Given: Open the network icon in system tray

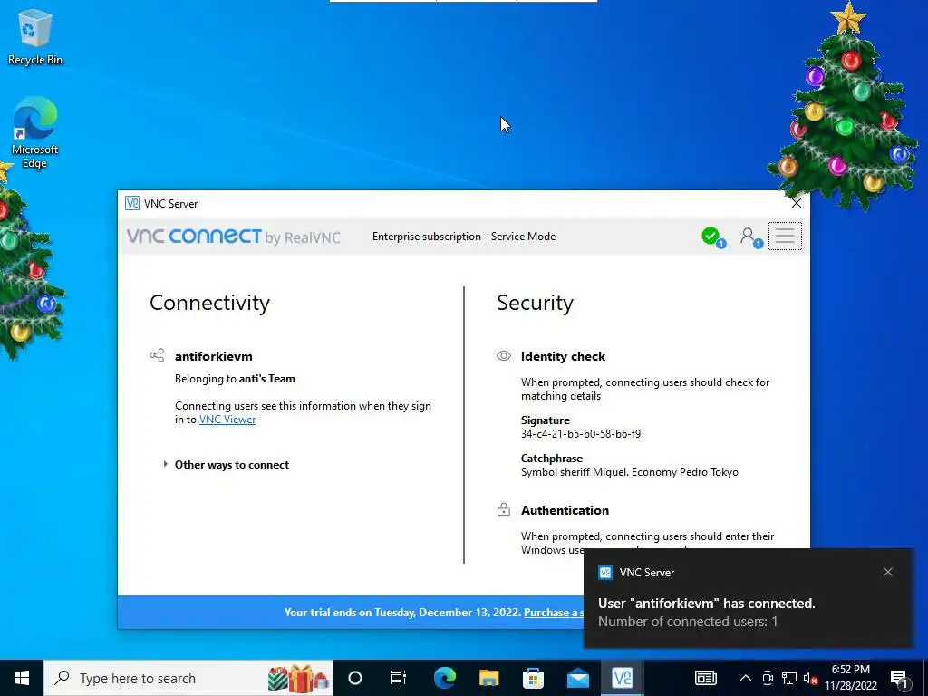Looking at the screenshot, I should click(x=789, y=678).
